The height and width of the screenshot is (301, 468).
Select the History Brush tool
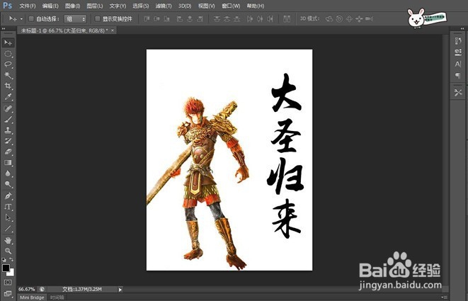tap(8, 141)
